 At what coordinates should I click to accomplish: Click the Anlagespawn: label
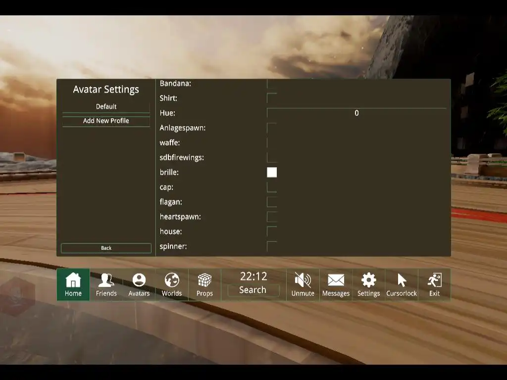pos(183,128)
